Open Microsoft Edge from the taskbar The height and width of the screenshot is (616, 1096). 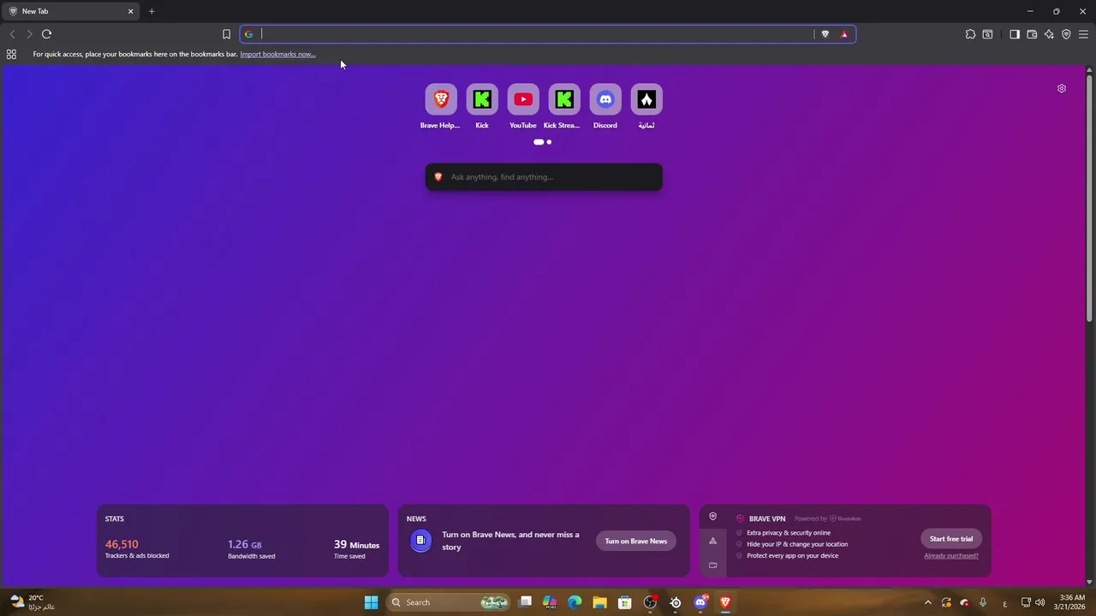[575, 602]
